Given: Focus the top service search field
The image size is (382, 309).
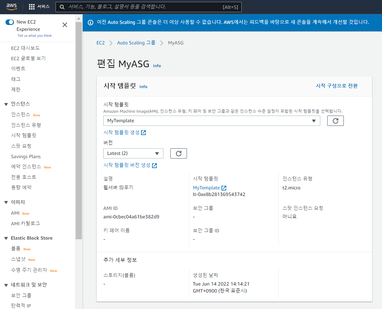Looking at the screenshot, I should (148, 7).
